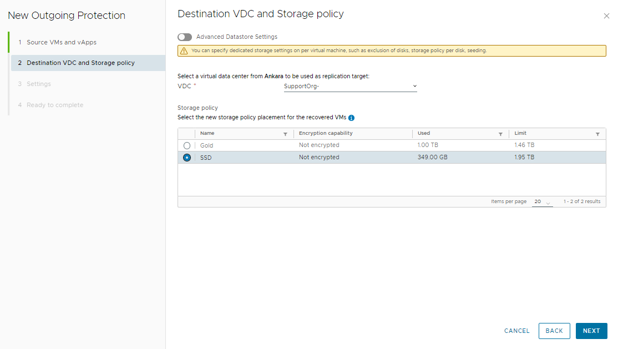Click the storage policy info icon

351,118
